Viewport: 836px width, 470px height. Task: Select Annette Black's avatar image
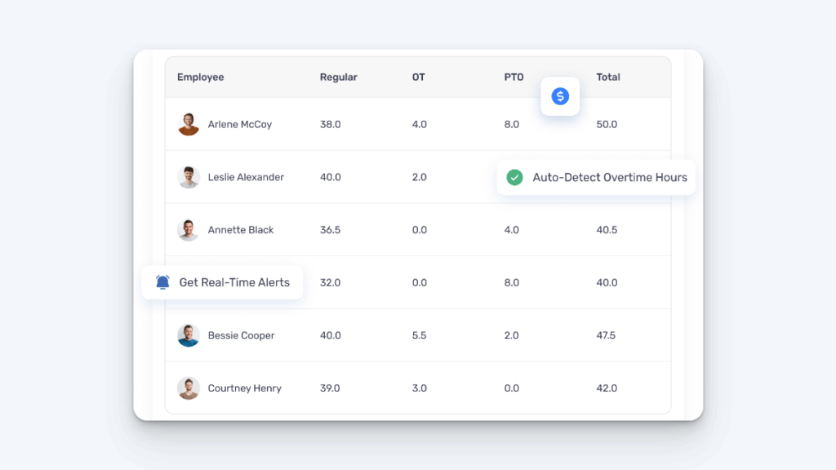pos(189,230)
